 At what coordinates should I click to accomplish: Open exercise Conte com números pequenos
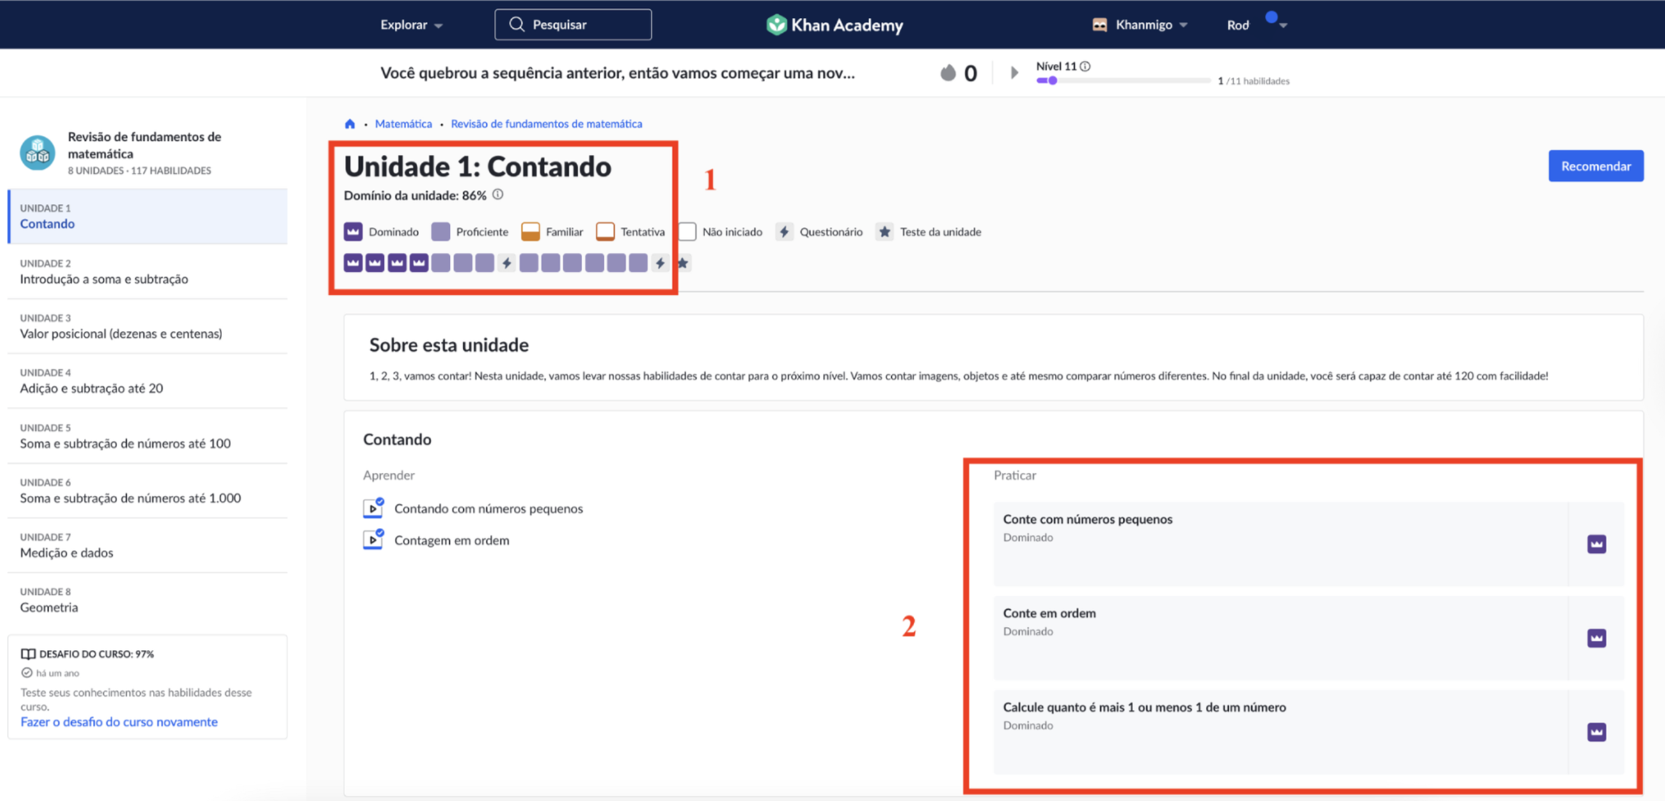click(1309, 544)
